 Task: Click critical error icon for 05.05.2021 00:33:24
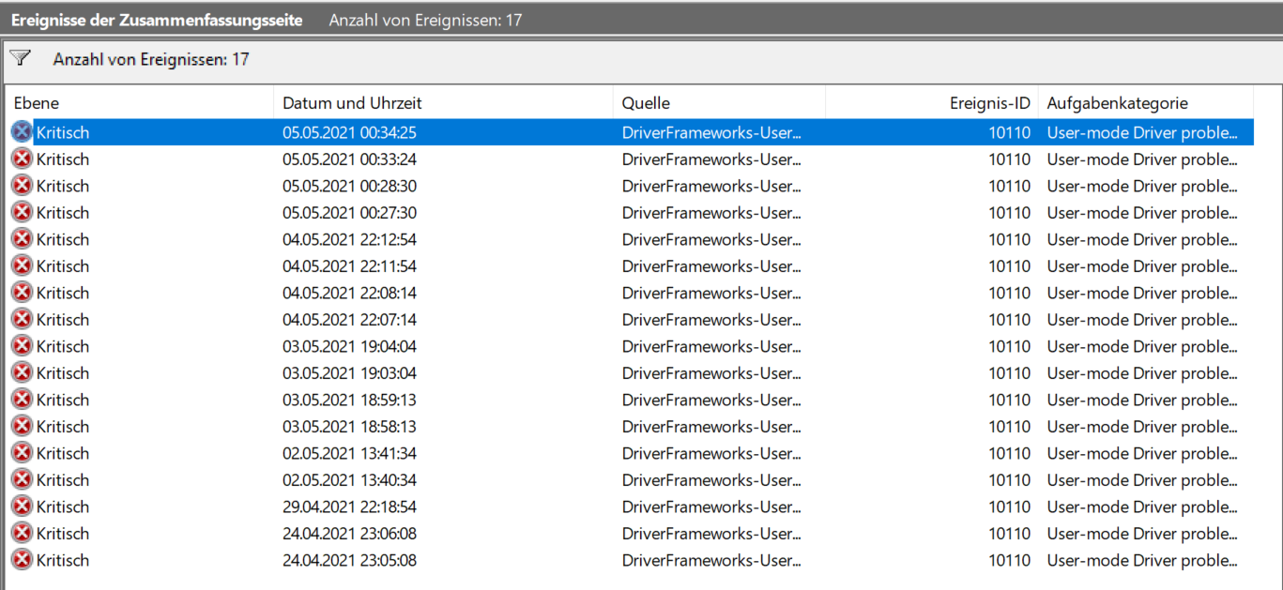pyautogui.click(x=22, y=159)
